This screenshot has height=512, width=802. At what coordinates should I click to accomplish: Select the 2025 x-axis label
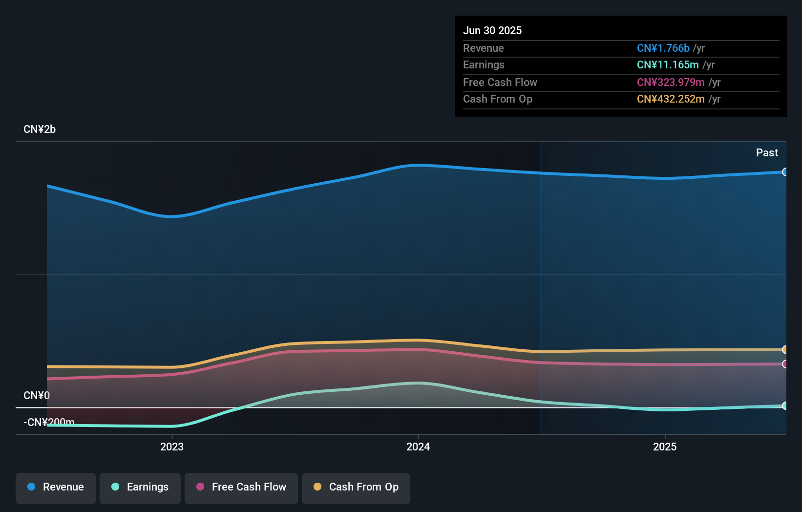(665, 447)
